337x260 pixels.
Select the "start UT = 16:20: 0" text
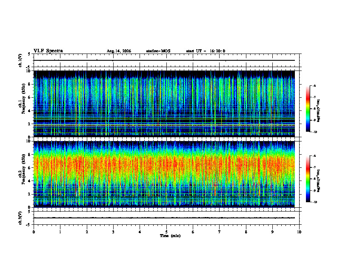click(206, 51)
